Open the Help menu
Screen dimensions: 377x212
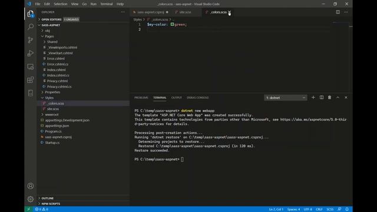pyautogui.click(x=120, y=4)
